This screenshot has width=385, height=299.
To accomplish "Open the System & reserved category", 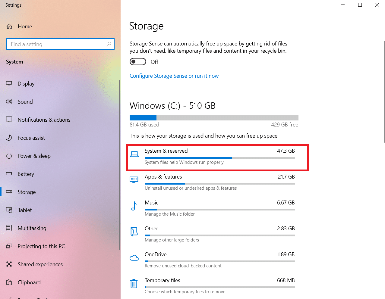I will click(217, 157).
